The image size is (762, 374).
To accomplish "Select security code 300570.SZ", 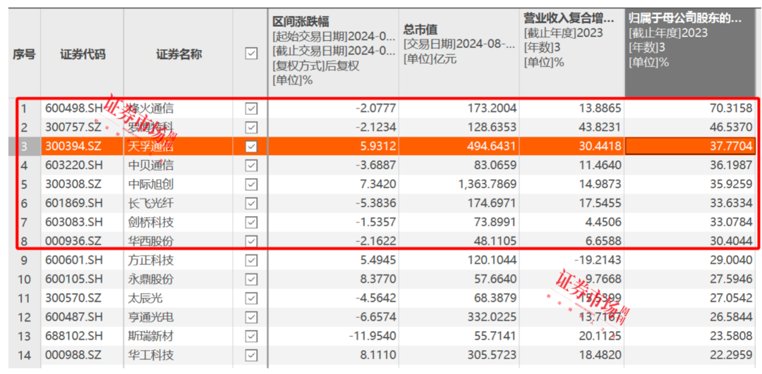I will (74, 299).
